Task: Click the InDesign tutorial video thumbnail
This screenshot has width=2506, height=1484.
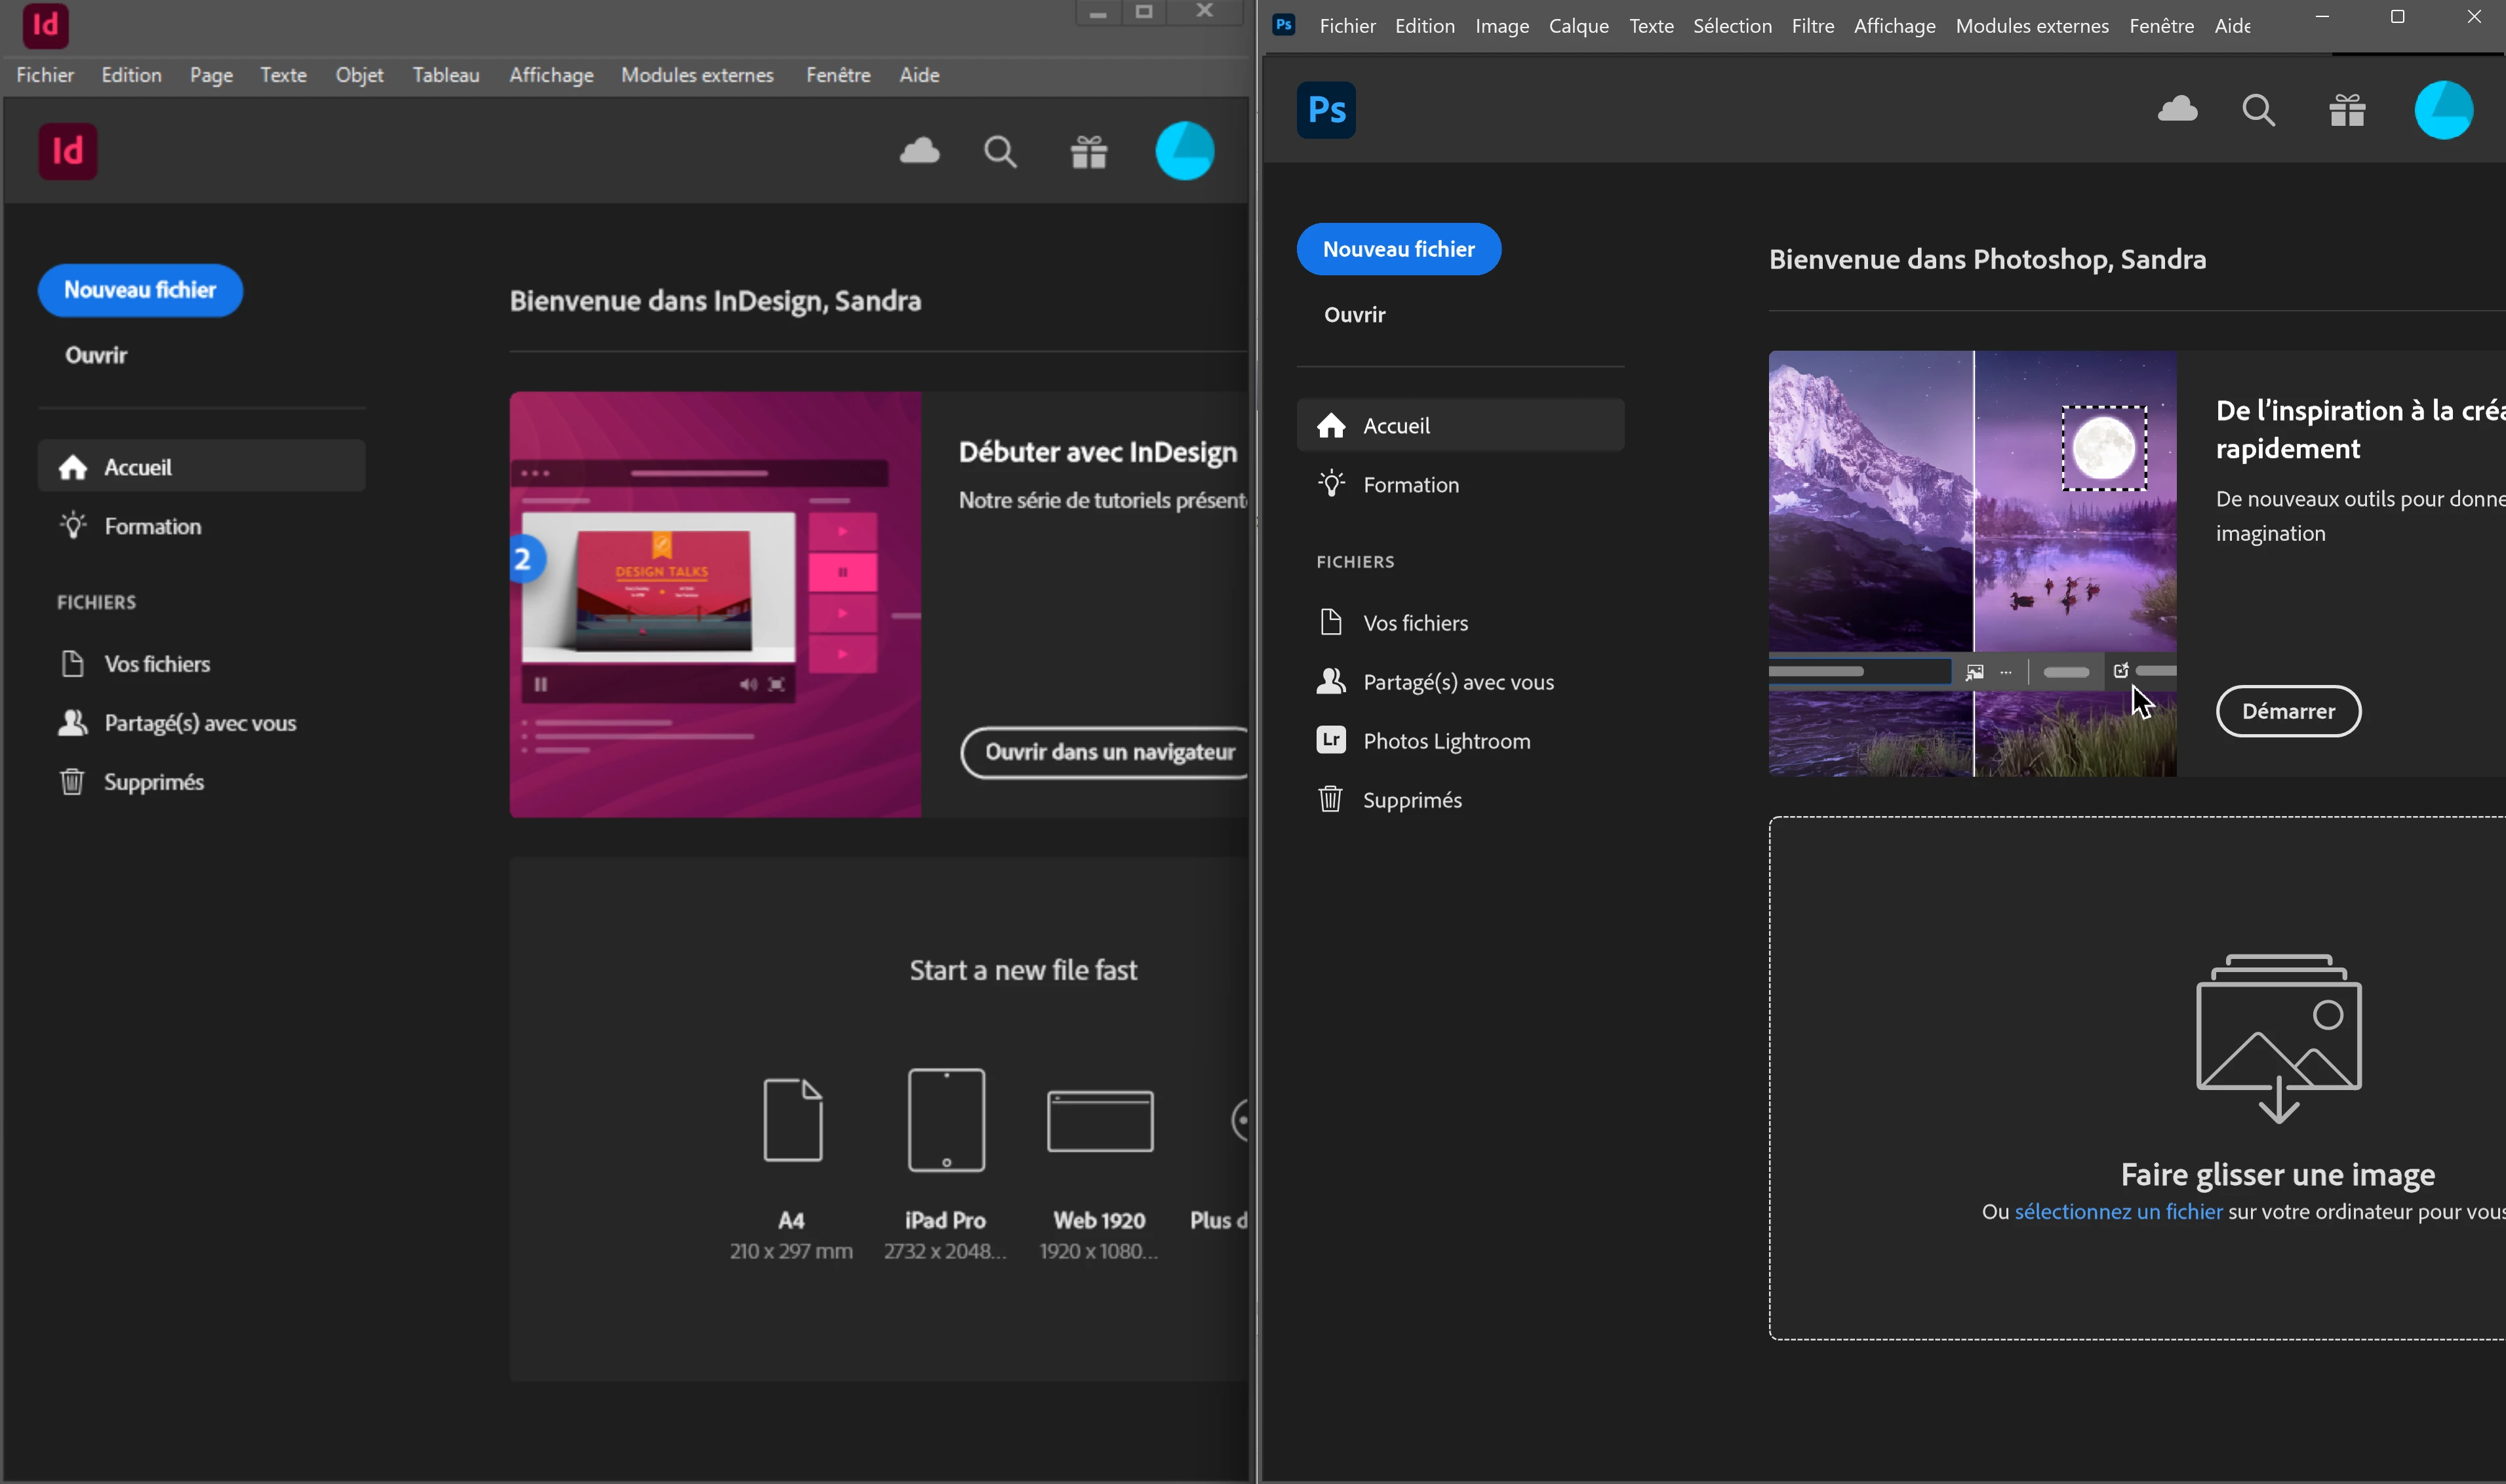Action: click(x=715, y=604)
